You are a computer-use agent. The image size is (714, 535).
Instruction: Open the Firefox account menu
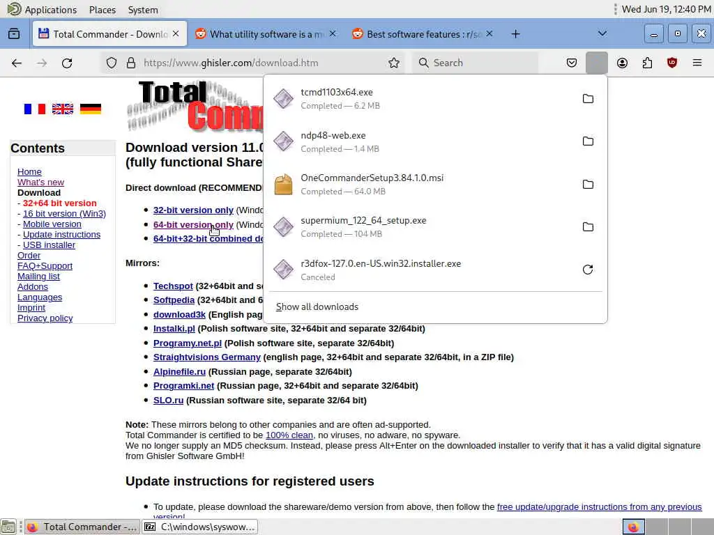[x=622, y=63]
